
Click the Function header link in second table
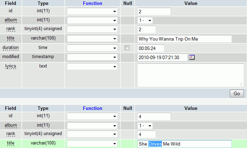click(93, 108)
